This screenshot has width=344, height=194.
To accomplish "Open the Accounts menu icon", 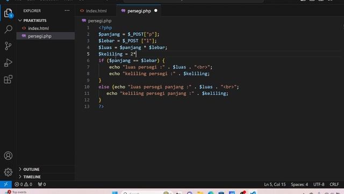I will coord(9,156).
